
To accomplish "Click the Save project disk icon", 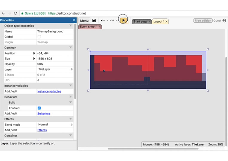I will [x=94, y=21].
